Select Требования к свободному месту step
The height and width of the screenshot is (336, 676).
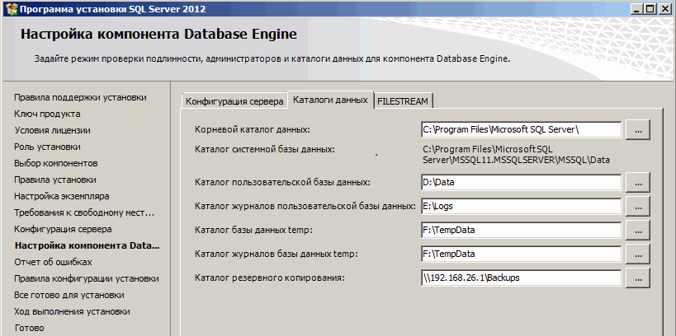coord(84,213)
